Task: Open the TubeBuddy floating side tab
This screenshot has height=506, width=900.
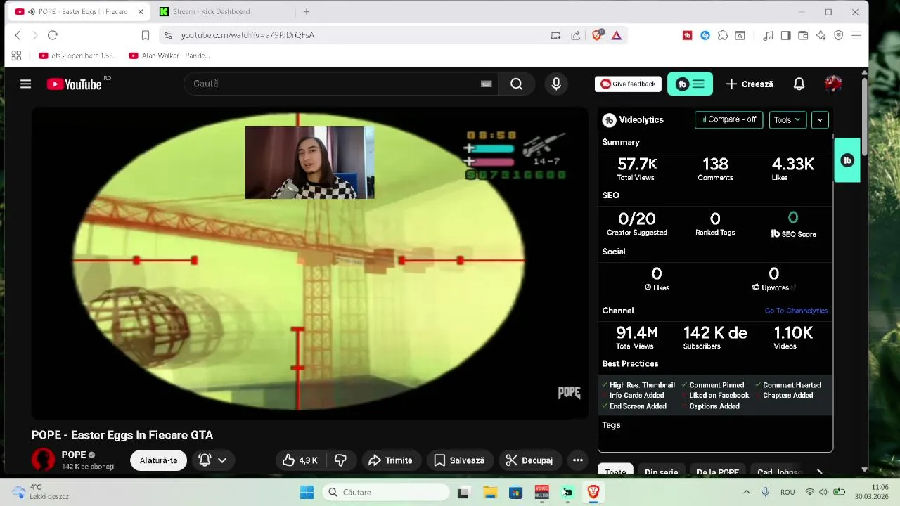Action: click(847, 160)
